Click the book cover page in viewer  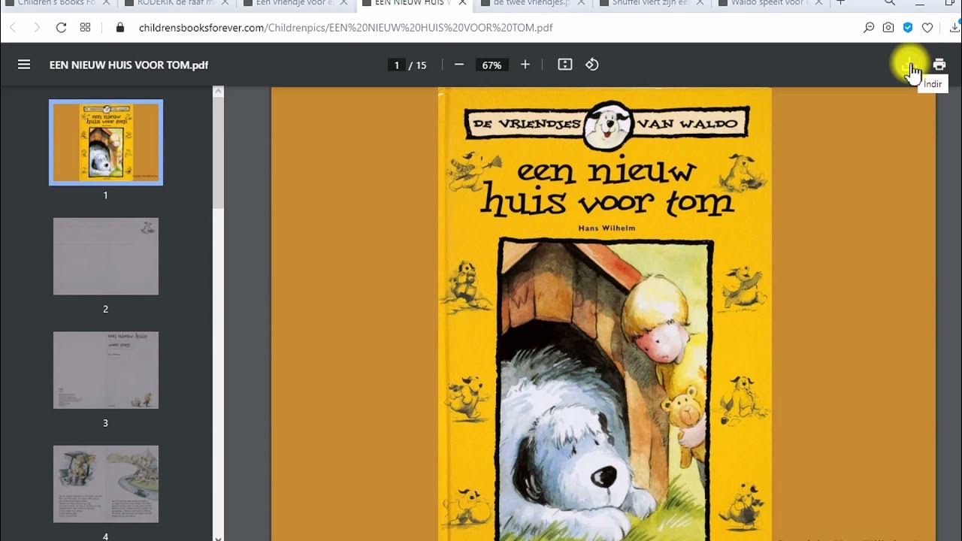pyautogui.click(x=604, y=314)
